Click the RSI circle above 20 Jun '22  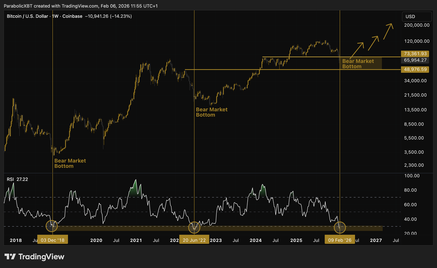tap(194, 228)
